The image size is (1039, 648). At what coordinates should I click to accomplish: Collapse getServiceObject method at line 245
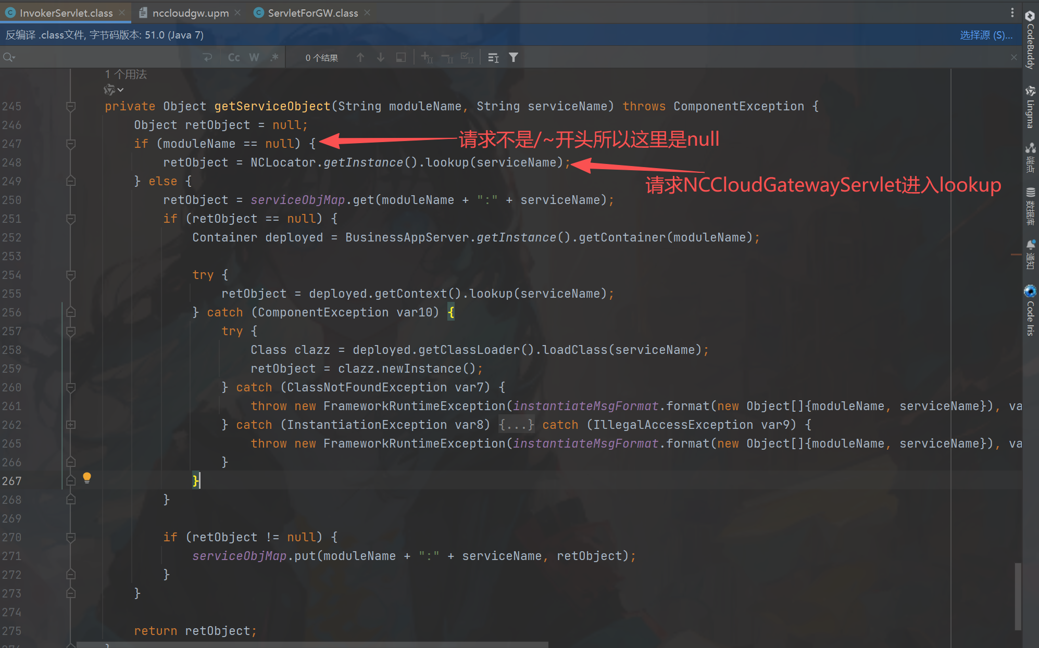[71, 107]
